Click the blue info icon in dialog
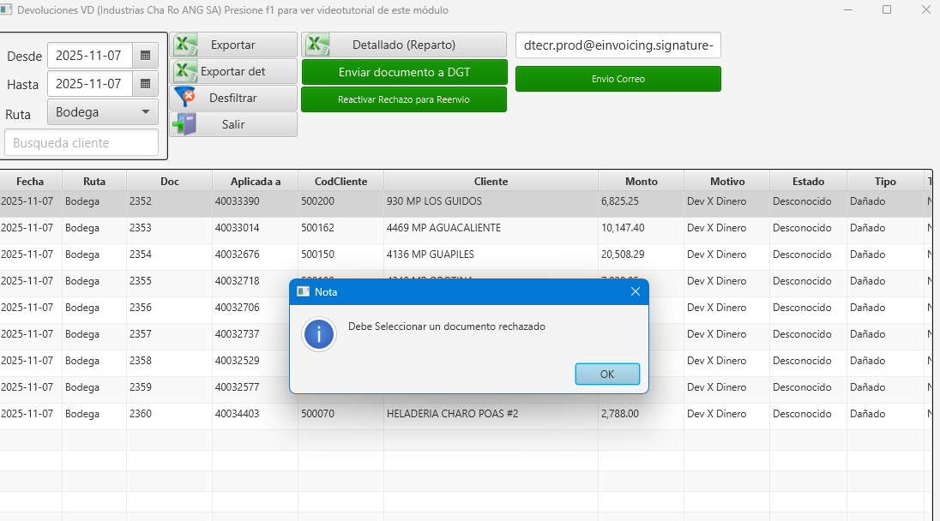 319,334
